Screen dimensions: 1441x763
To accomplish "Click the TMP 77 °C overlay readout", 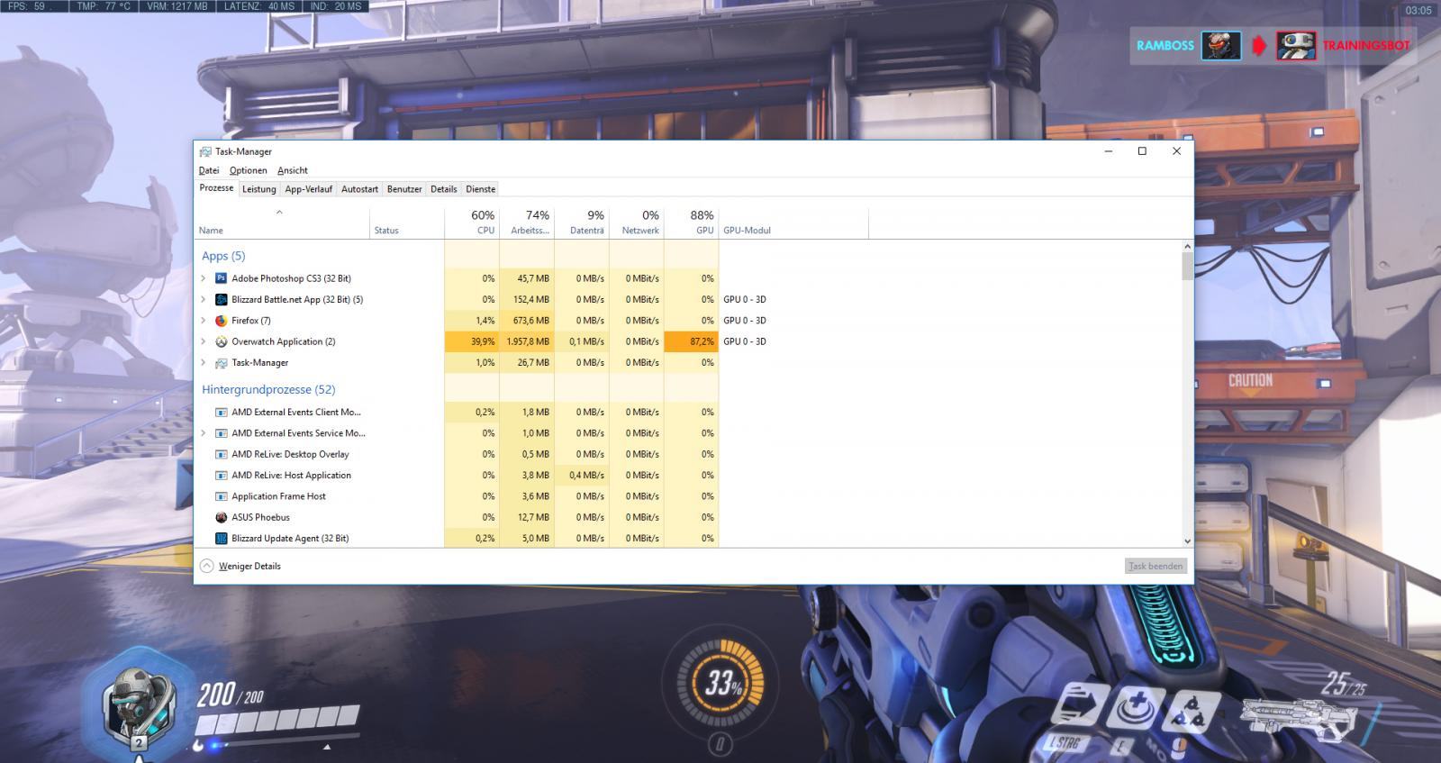I will pos(104,6).
